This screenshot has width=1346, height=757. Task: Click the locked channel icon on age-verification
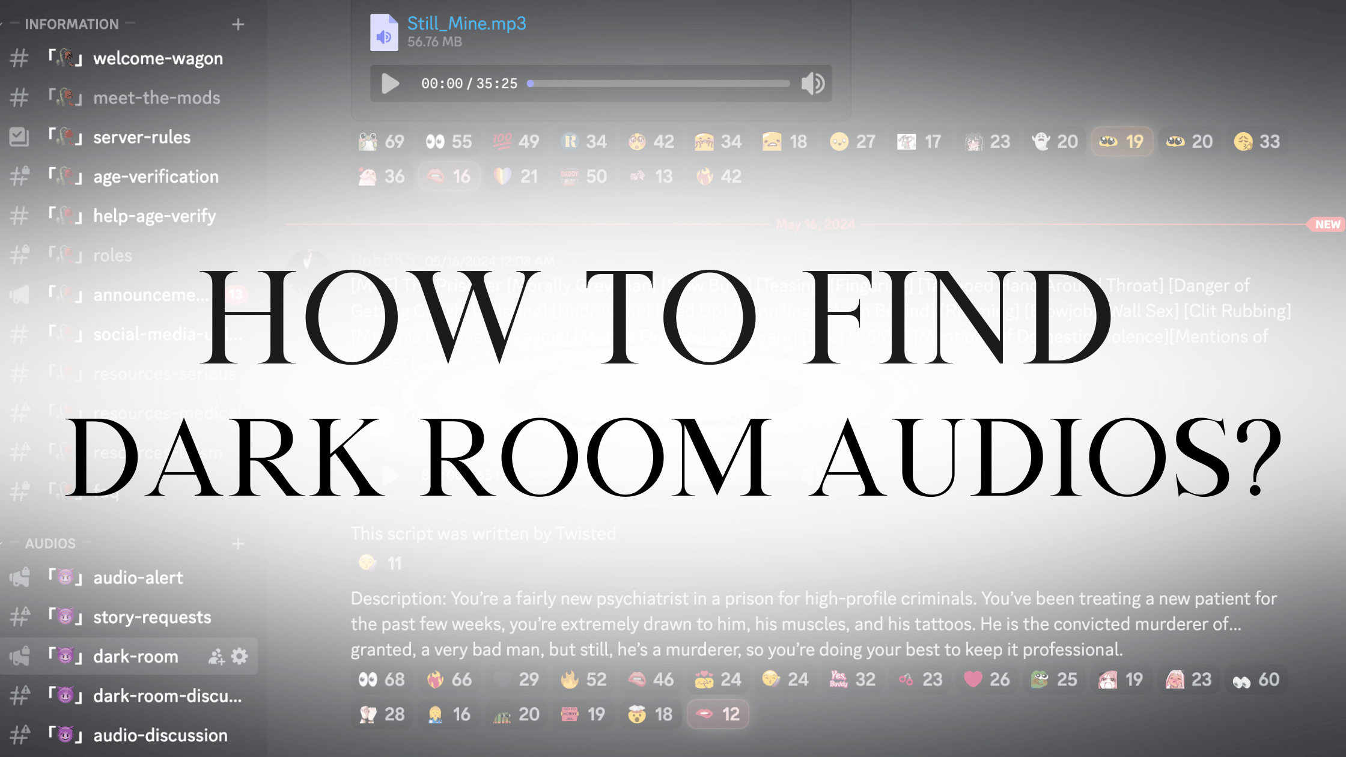(20, 176)
